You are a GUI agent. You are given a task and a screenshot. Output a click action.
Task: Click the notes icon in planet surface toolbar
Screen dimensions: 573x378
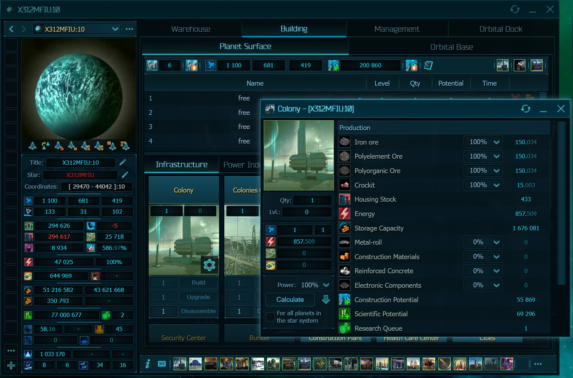(x=428, y=65)
